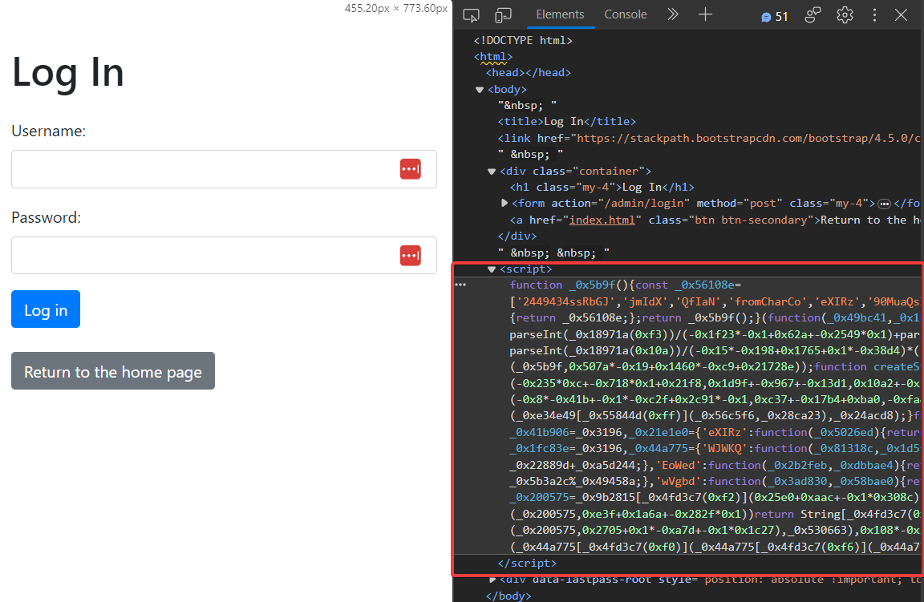Switch to the Console tab
Image resolution: width=924 pixels, height=602 pixels.
tap(626, 14)
